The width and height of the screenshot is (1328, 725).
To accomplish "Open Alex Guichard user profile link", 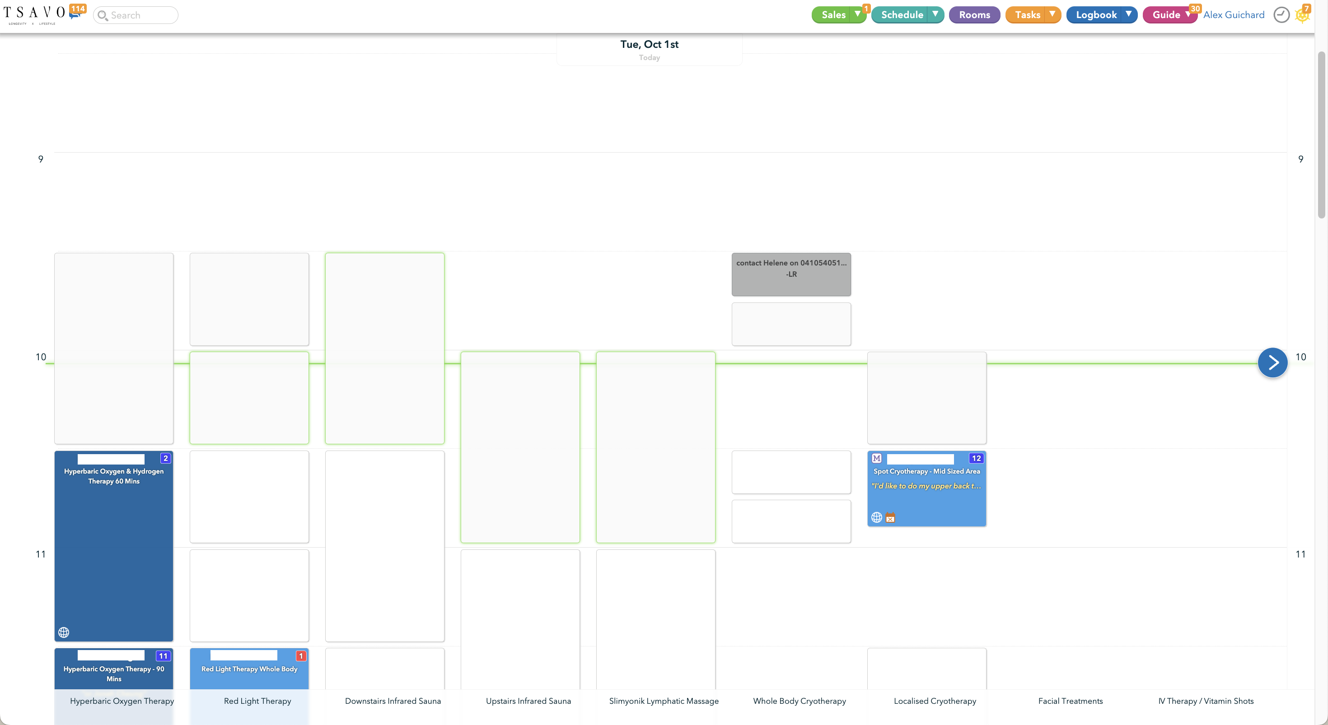I will pos(1234,15).
